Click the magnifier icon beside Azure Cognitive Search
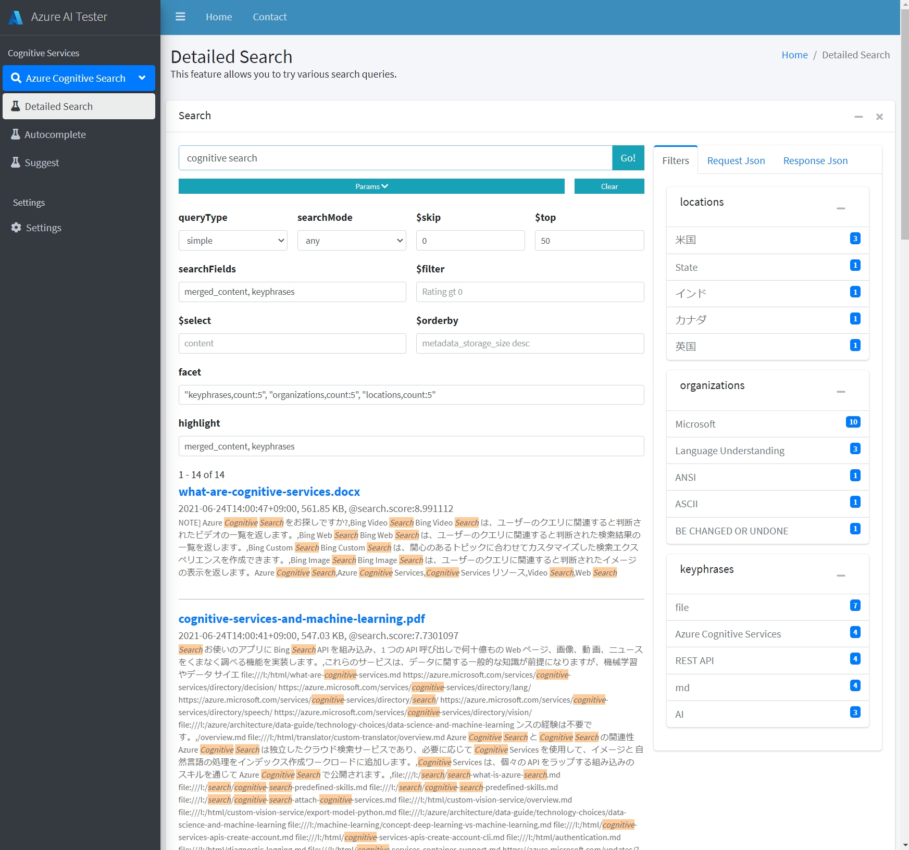This screenshot has height=850, width=909. [x=16, y=78]
